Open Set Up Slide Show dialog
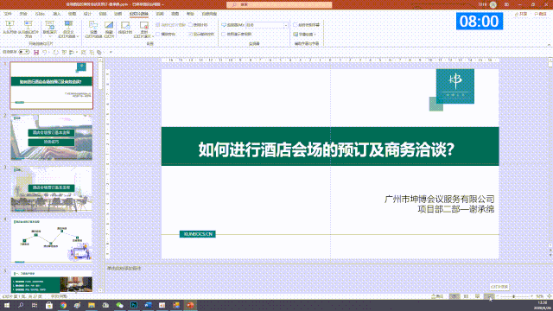Image resolution: width=553 pixels, height=311 pixels. click(x=93, y=29)
